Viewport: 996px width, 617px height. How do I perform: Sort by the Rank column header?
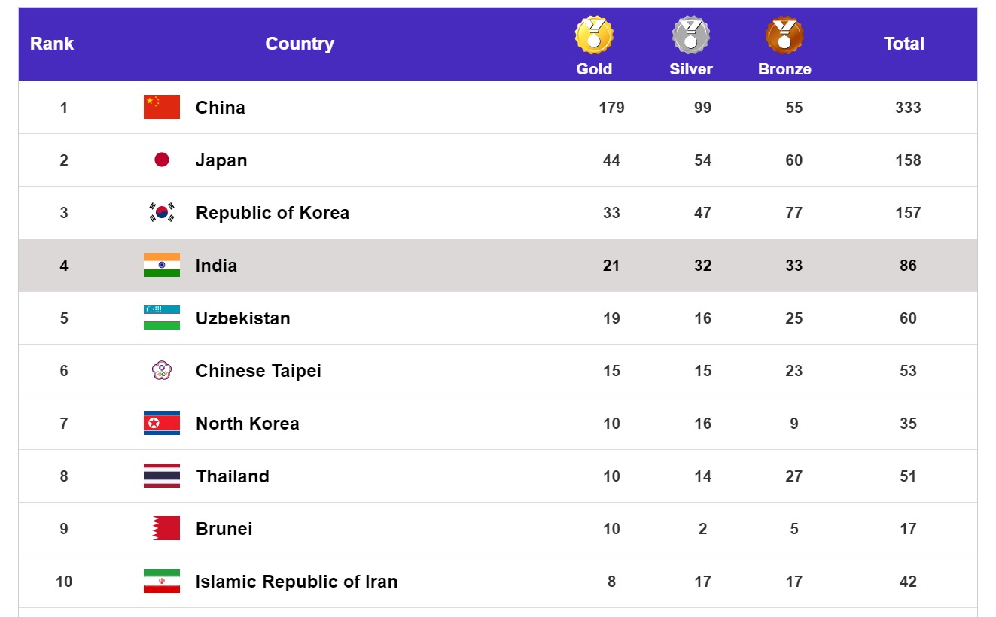pyautogui.click(x=52, y=44)
